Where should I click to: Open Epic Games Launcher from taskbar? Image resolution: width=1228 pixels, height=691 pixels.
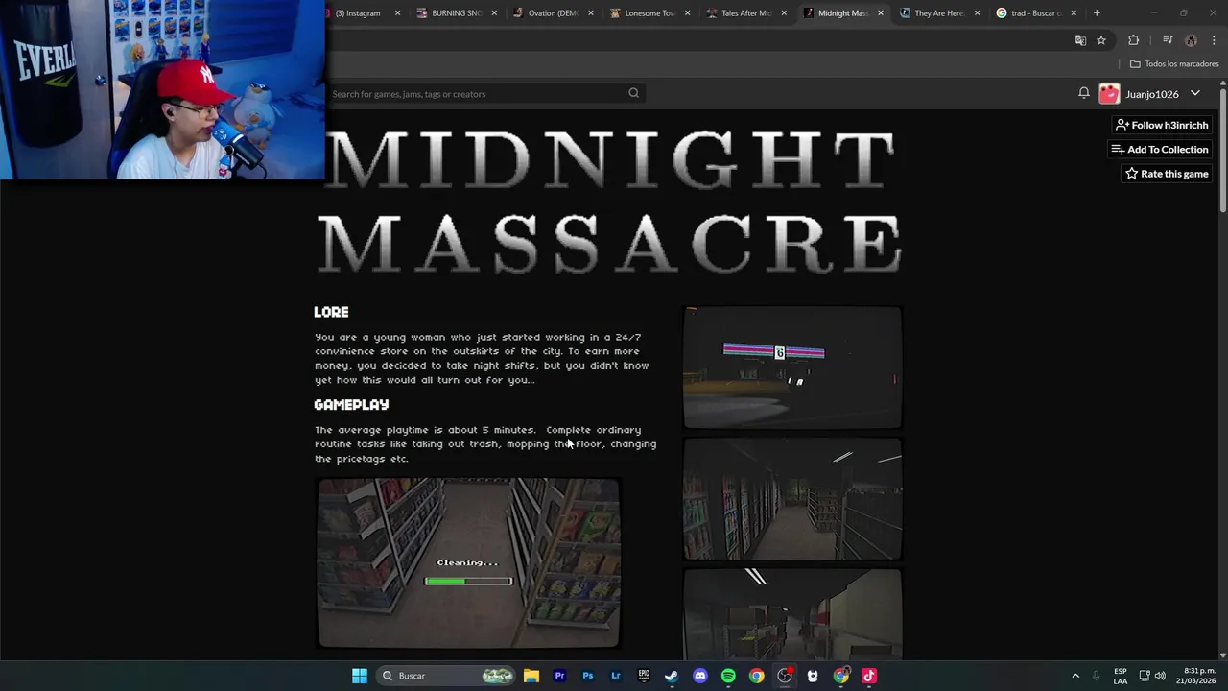pos(644,676)
